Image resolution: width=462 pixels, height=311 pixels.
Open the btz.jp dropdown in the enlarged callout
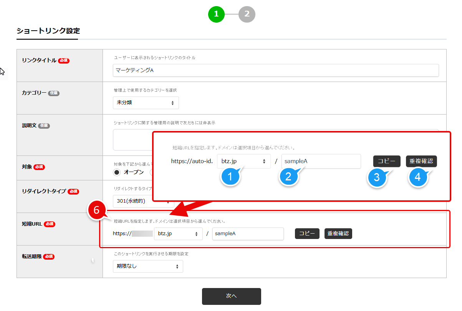[243, 161]
